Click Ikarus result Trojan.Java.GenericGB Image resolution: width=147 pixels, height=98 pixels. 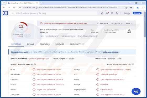pyautogui.click(x=46, y=90)
